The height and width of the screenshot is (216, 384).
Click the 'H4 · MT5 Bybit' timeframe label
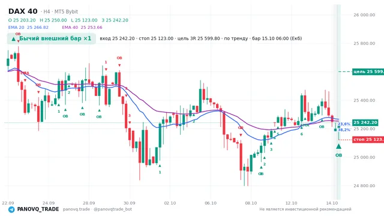[61, 11]
